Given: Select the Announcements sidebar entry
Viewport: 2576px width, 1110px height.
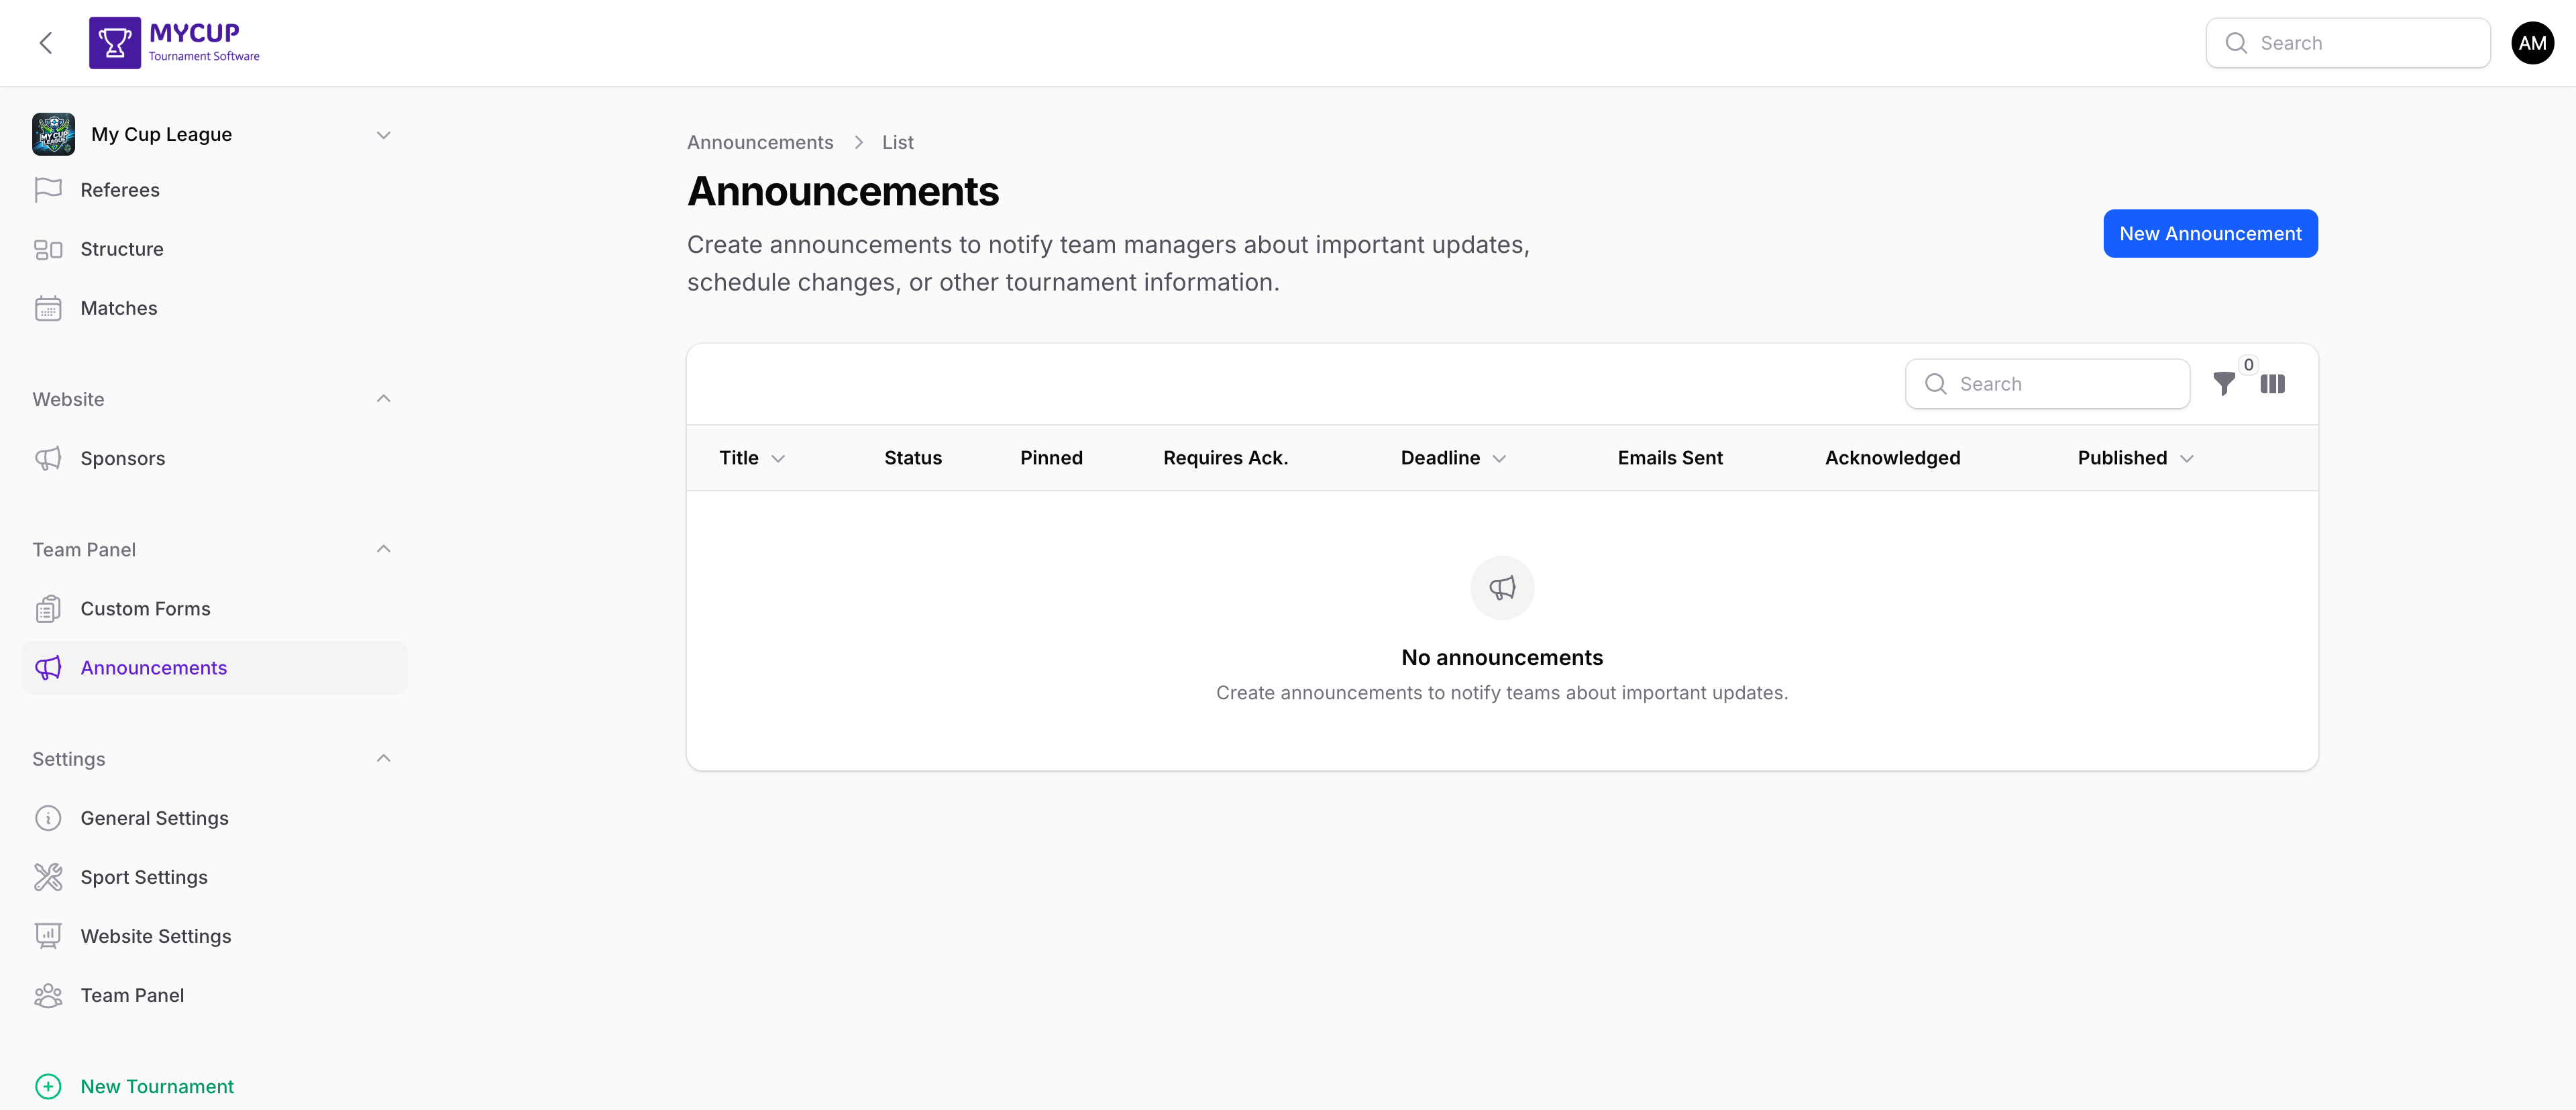Looking at the screenshot, I should (x=152, y=667).
